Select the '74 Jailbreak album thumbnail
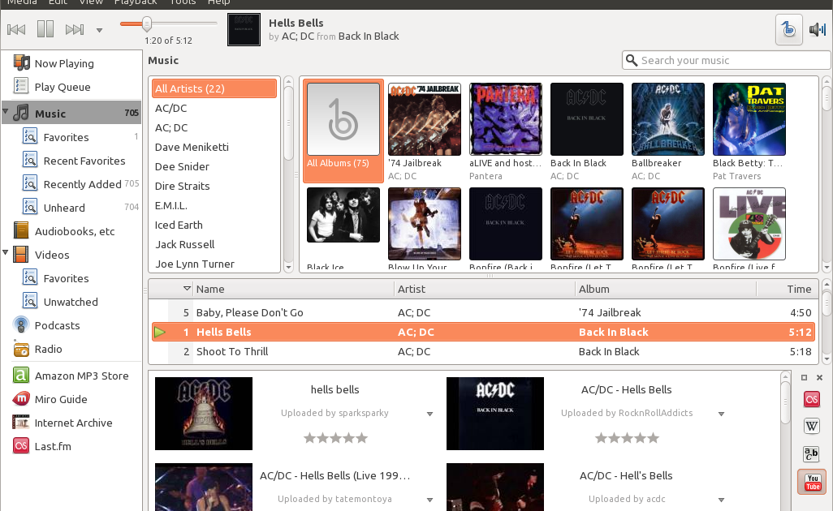Viewport: 833px width, 511px height. pos(424,118)
